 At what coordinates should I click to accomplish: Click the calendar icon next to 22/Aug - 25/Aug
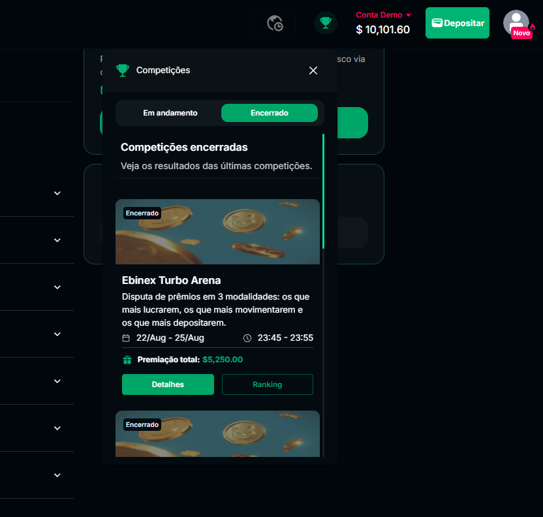(x=126, y=338)
